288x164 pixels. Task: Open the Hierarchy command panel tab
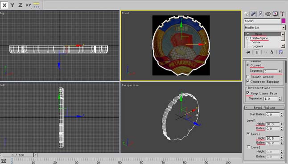(x=261, y=14)
